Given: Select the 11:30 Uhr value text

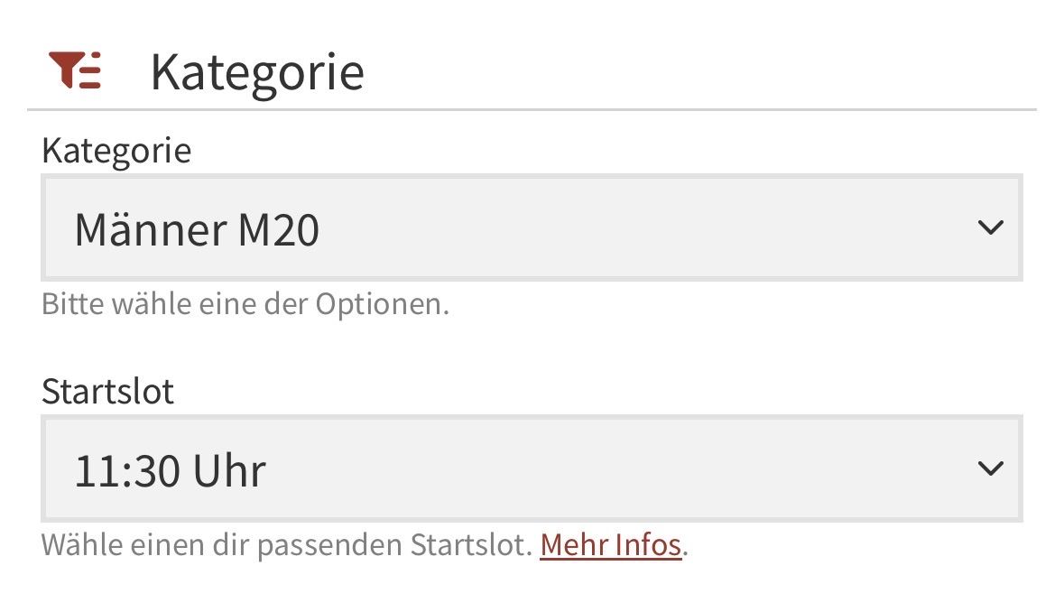Looking at the screenshot, I should tap(170, 471).
